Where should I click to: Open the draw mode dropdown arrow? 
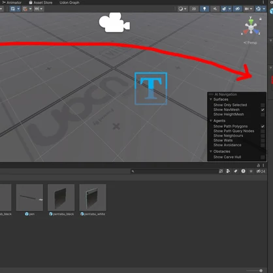coord(185,9)
